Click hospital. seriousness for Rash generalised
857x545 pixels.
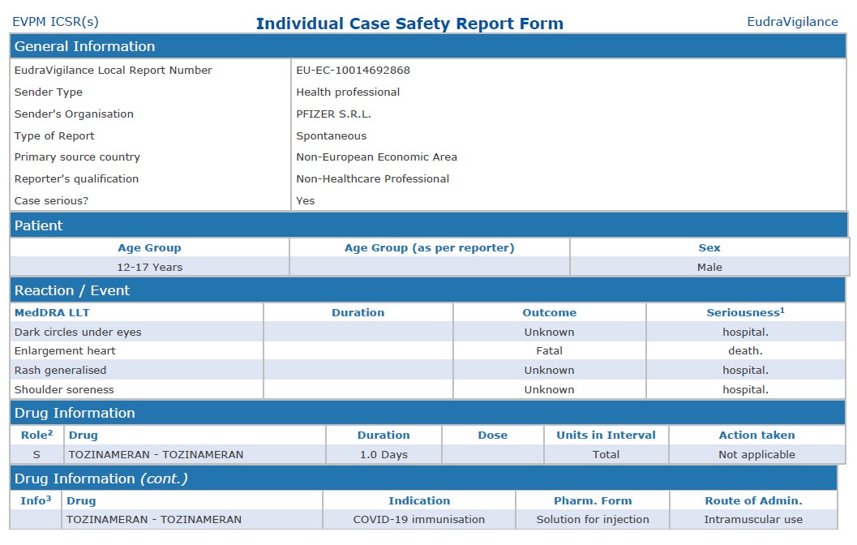(x=745, y=370)
